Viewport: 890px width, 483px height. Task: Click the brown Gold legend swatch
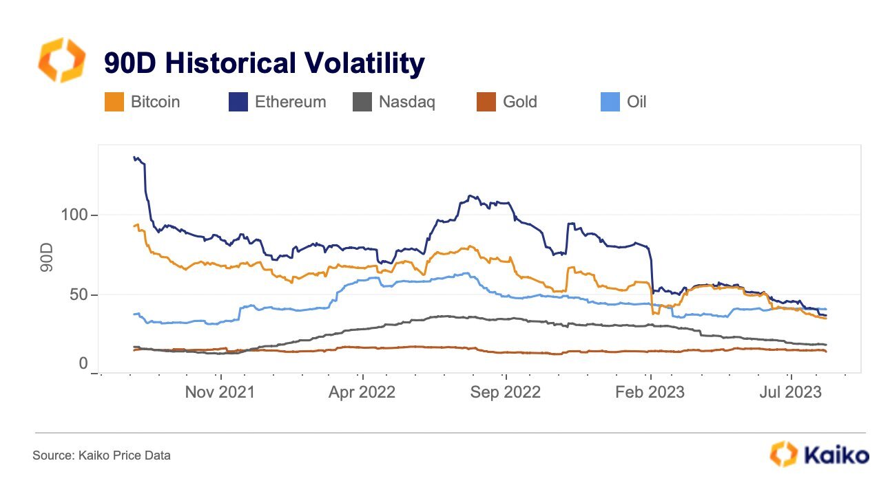[x=486, y=102]
